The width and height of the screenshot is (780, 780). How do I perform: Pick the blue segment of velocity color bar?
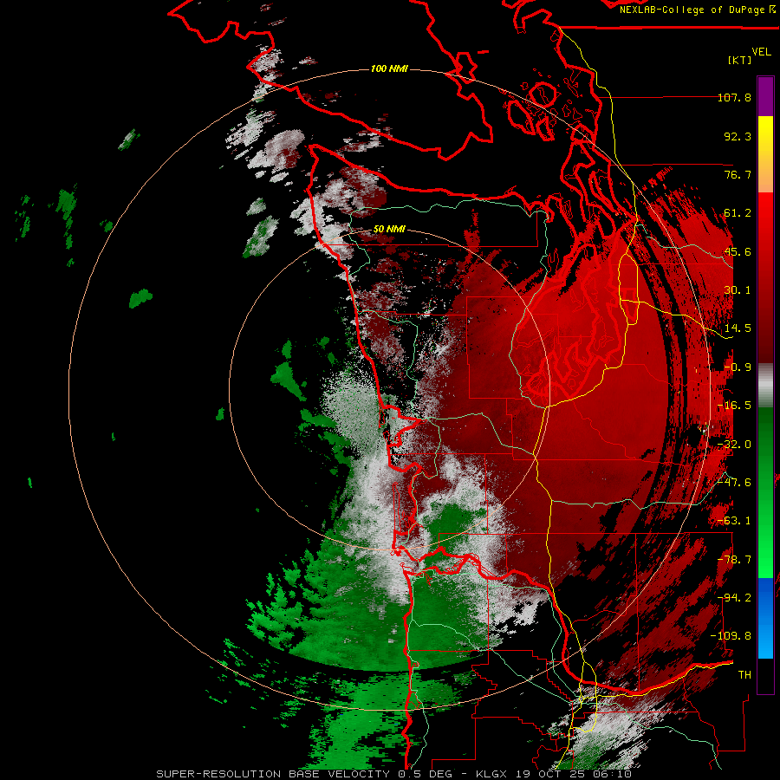pos(765,618)
